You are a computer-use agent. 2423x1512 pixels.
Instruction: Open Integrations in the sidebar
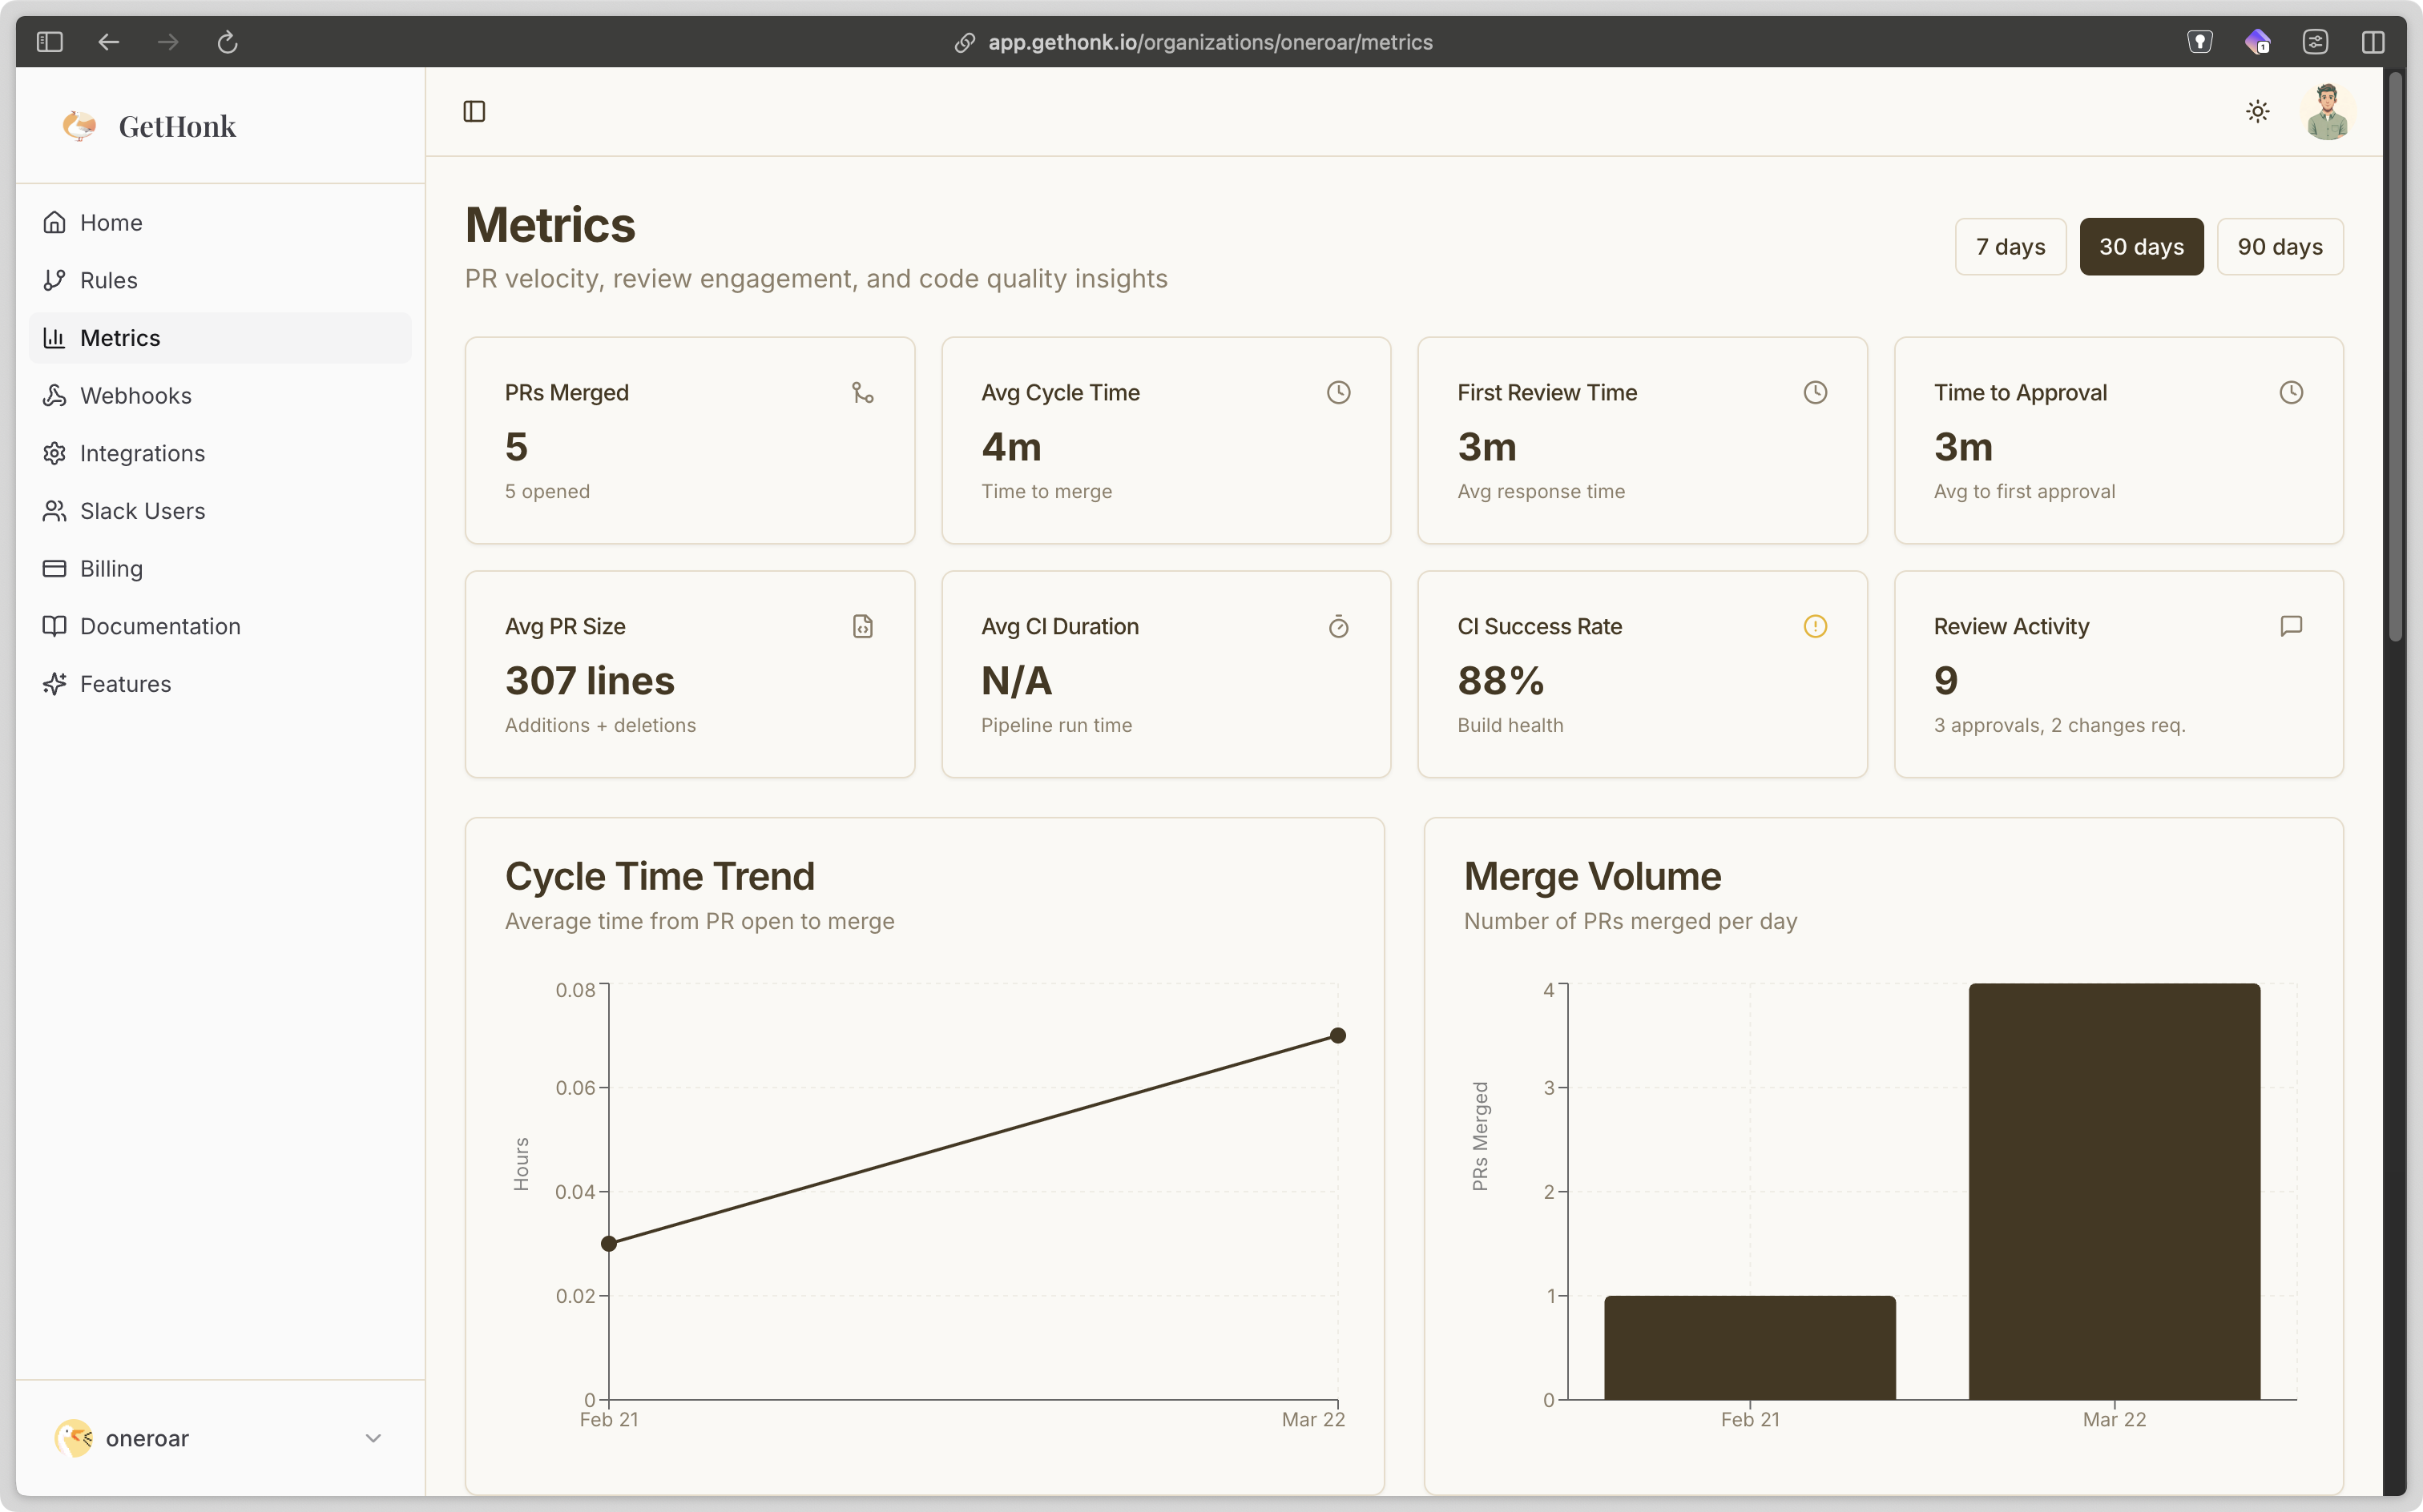[x=220, y=453]
